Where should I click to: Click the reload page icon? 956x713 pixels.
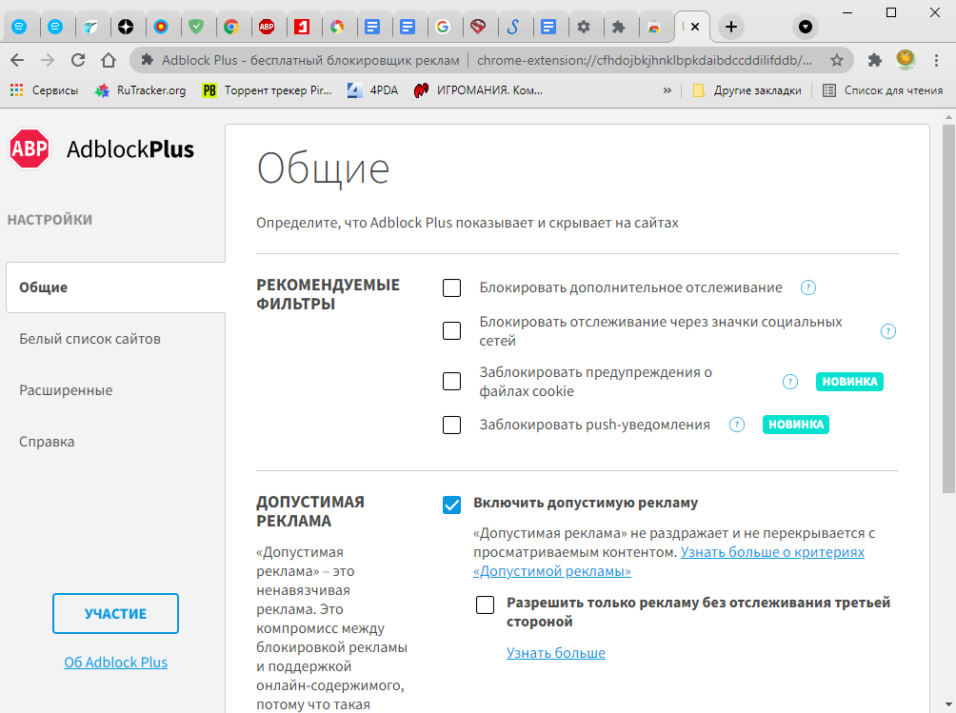click(x=79, y=59)
